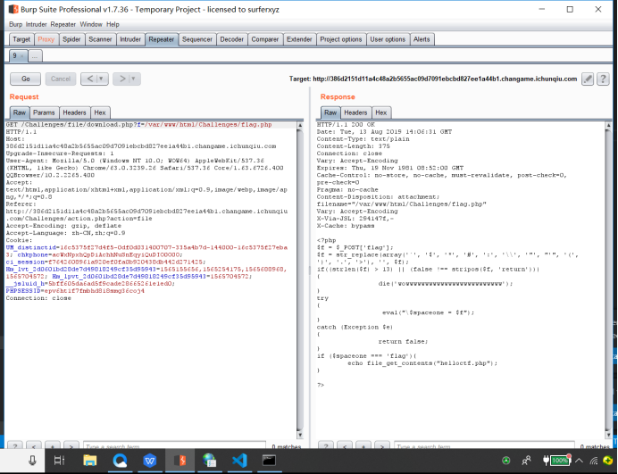Switch to the Sequencer tab
The width and height of the screenshot is (618, 474).
click(x=197, y=39)
